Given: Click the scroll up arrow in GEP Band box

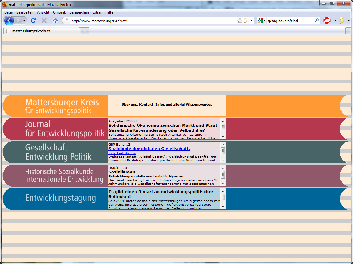Looking at the screenshot, I should [223, 145].
